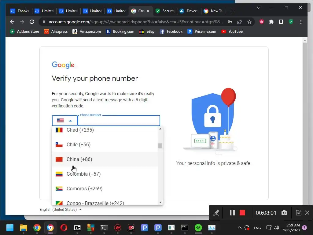313x235 pixels.
Task: Close the recorder toolbar
Action: [x=307, y=213]
